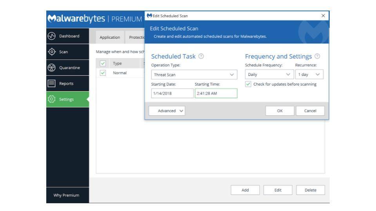Click the Quarantine icon in sidebar
The width and height of the screenshot is (376, 211).
click(x=52, y=68)
